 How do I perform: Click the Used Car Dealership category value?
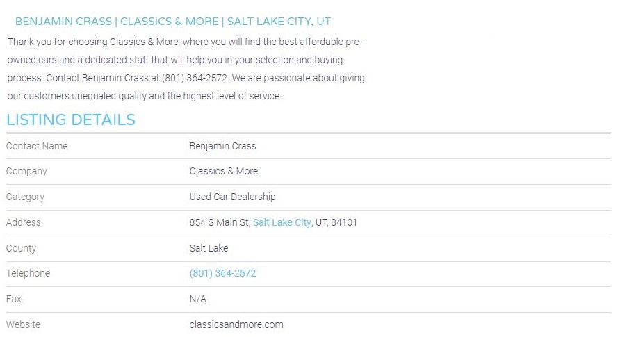point(232,197)
